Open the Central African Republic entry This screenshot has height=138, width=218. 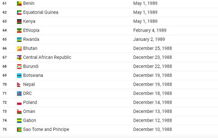pyautogui.click(x=47, y=57)
